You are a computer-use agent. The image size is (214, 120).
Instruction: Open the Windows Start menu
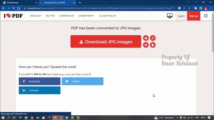pos(3,118)
